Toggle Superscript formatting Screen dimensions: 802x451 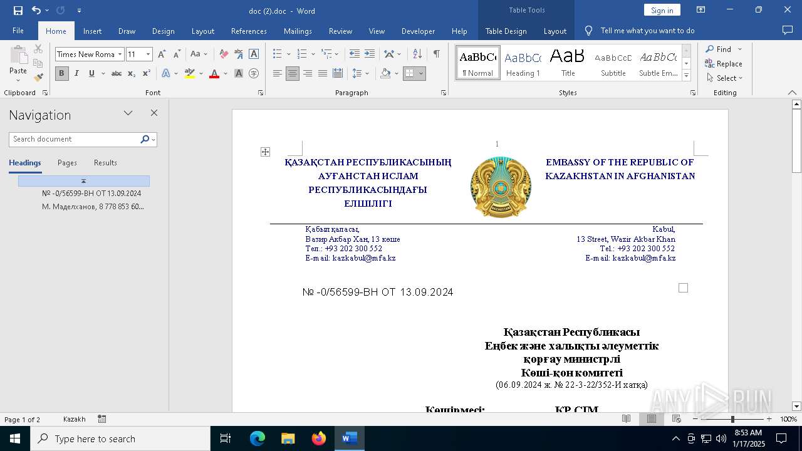[x=147, y=73]
